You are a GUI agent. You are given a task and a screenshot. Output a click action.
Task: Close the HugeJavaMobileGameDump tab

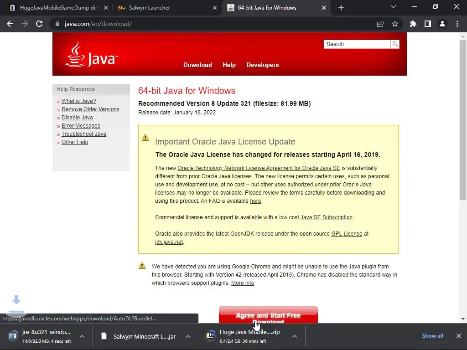point(106,8)
